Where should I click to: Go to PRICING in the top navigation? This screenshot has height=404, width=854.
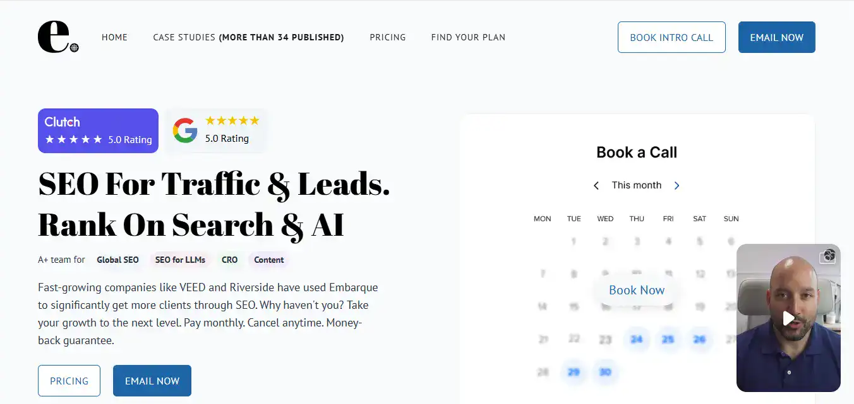pos(388,37)
